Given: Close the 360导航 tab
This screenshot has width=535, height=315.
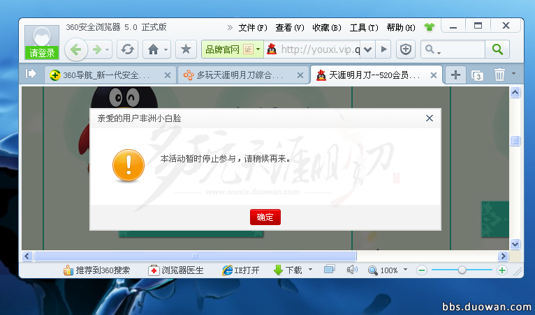Looking at the screenshot, I should pos(168,75).
